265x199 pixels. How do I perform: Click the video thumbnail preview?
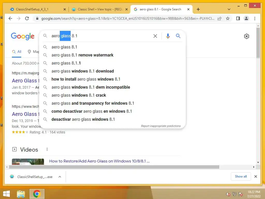pos(28,162)
